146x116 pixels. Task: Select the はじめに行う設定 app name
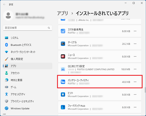(x=76, y=66)
